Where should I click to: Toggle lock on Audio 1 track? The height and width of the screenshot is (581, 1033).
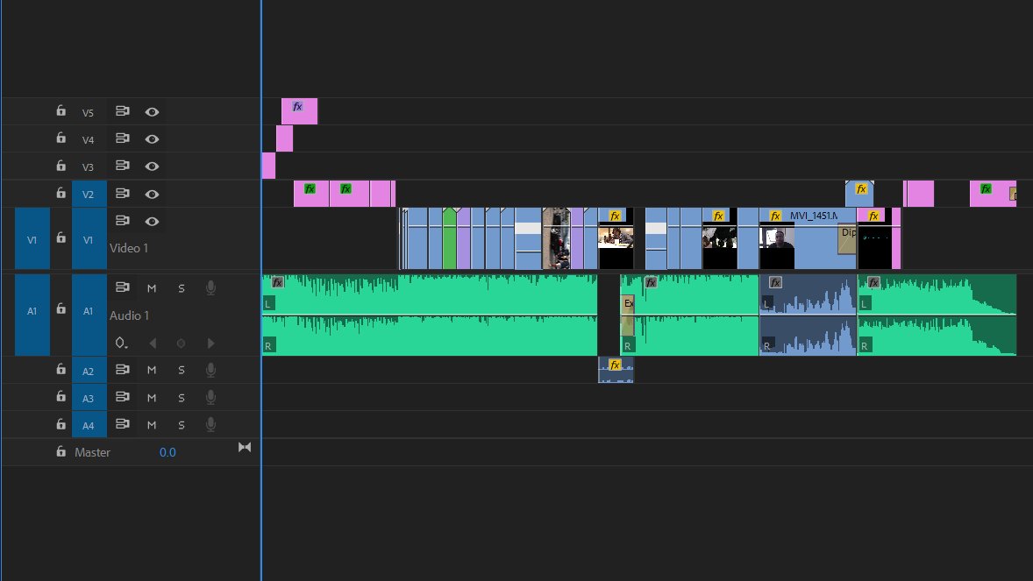(x=61, y=309)
